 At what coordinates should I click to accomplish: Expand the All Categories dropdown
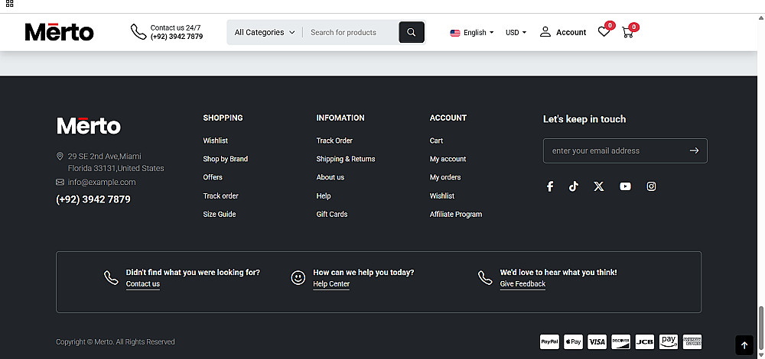point(265,32)
